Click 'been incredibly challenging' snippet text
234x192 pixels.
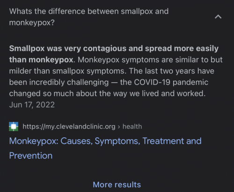(59, 82)
